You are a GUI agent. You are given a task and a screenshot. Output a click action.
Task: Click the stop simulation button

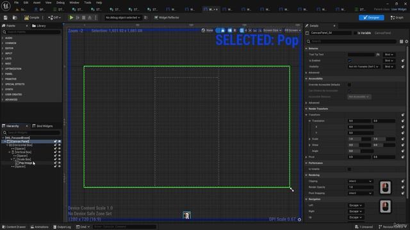(84, 17)
